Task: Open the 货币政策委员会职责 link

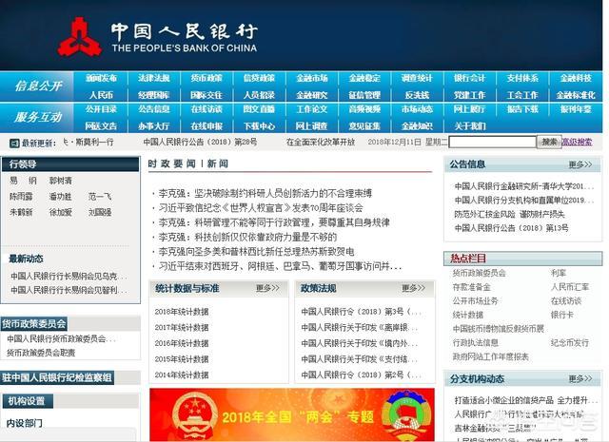Action: pos(41,353)
